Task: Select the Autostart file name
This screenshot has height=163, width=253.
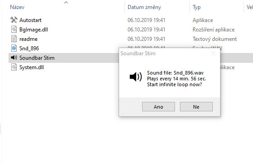Action: click(x=31, y=20)
